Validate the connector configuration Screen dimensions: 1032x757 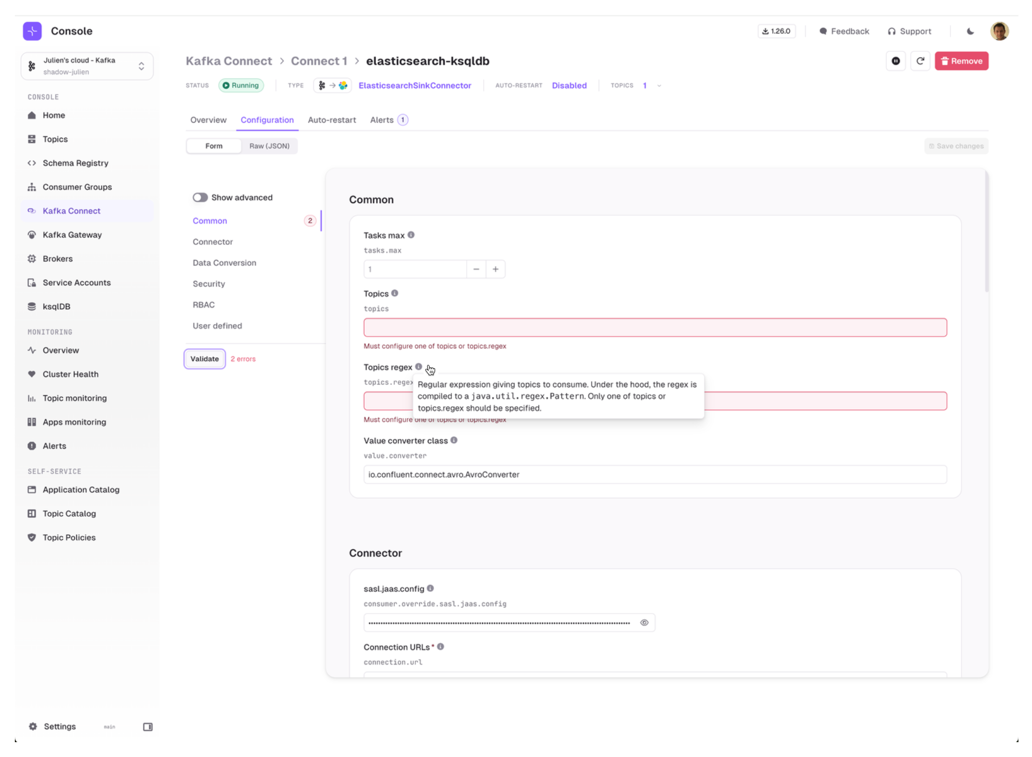[x=204, y=359]
